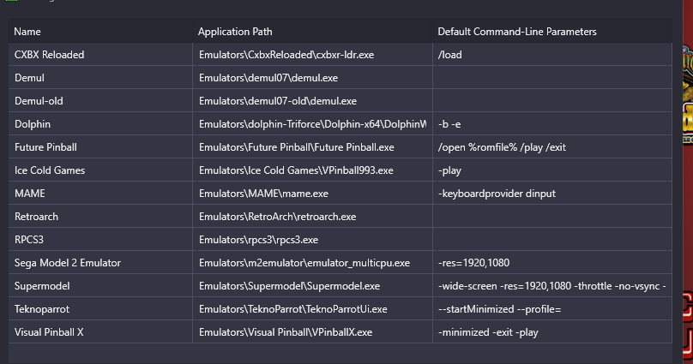The image size is (693, 364).
Task: Select the Ice Cold Games name
Action: 50,170
